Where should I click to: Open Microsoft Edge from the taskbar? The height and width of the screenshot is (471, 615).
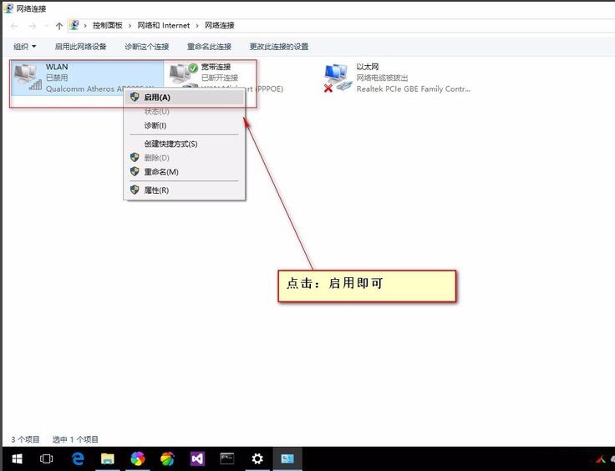[78, 458]
